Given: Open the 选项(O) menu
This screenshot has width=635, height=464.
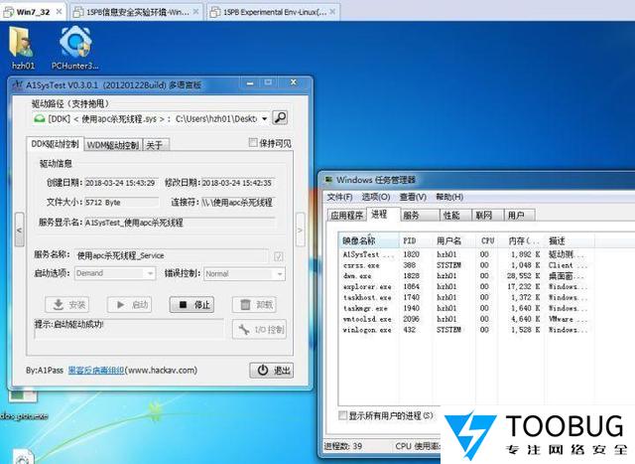Looking at the screenshot, I should pyautogui.click(x=376, y=197).
